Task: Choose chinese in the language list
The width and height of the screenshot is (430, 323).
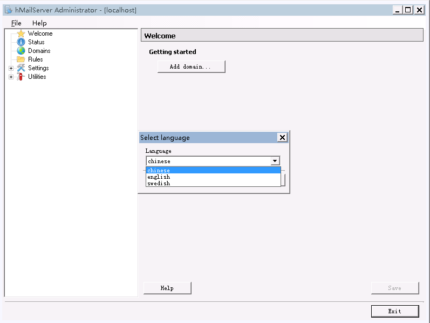Action: tap(213, 170)
